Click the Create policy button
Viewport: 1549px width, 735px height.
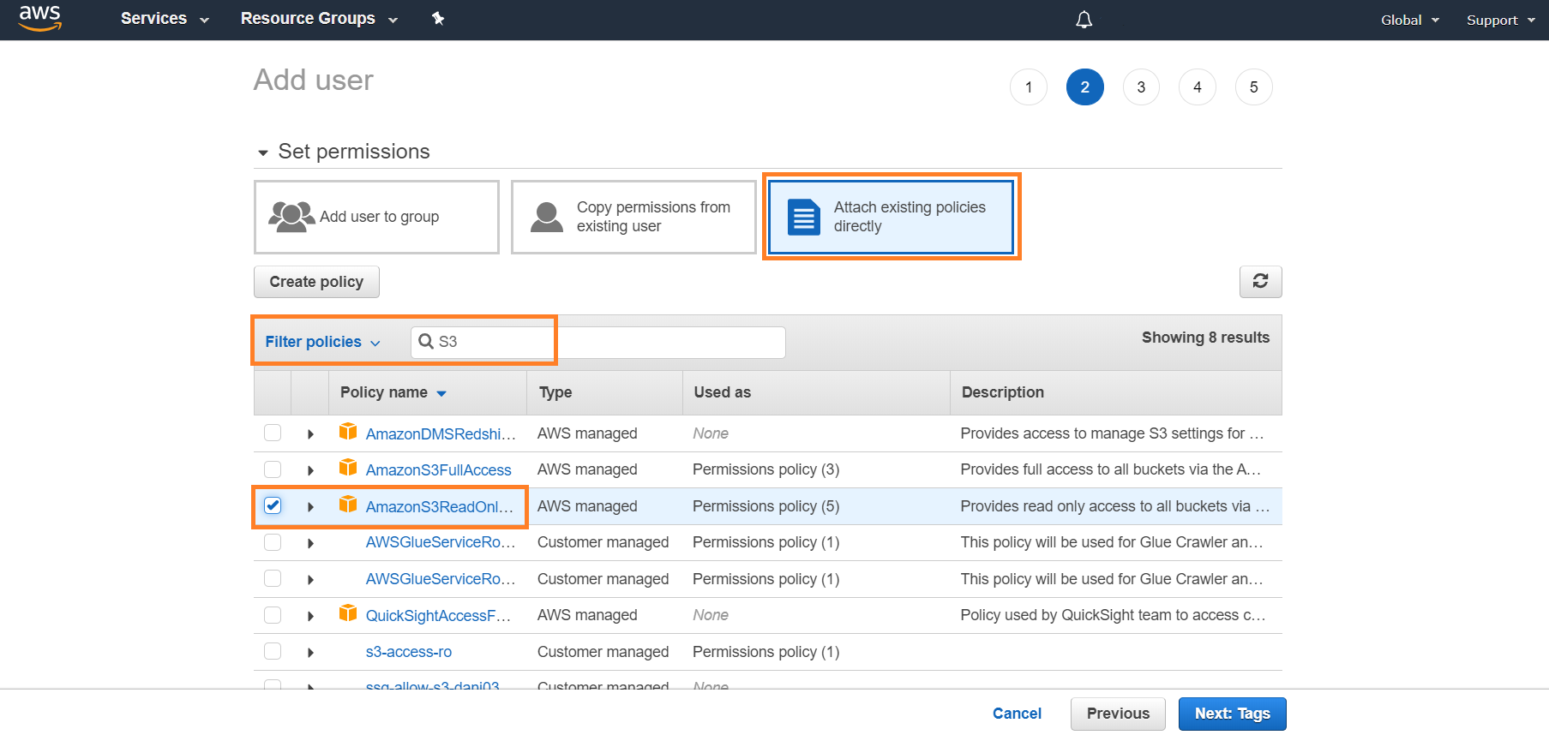(x=316, y=282)
